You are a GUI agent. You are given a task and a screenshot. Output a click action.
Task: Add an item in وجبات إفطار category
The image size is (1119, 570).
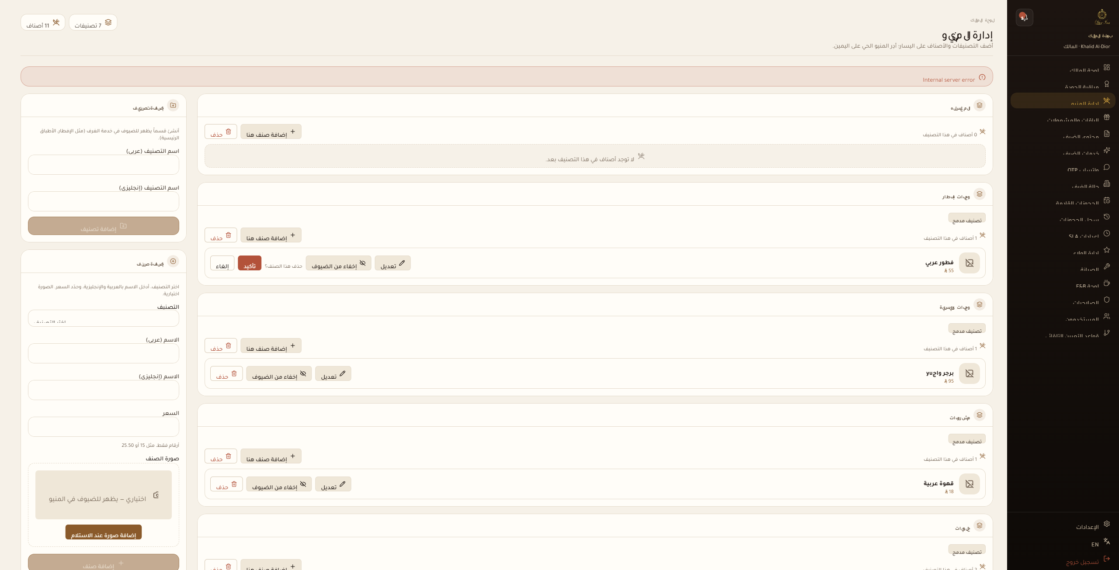(x=271, y=235)
